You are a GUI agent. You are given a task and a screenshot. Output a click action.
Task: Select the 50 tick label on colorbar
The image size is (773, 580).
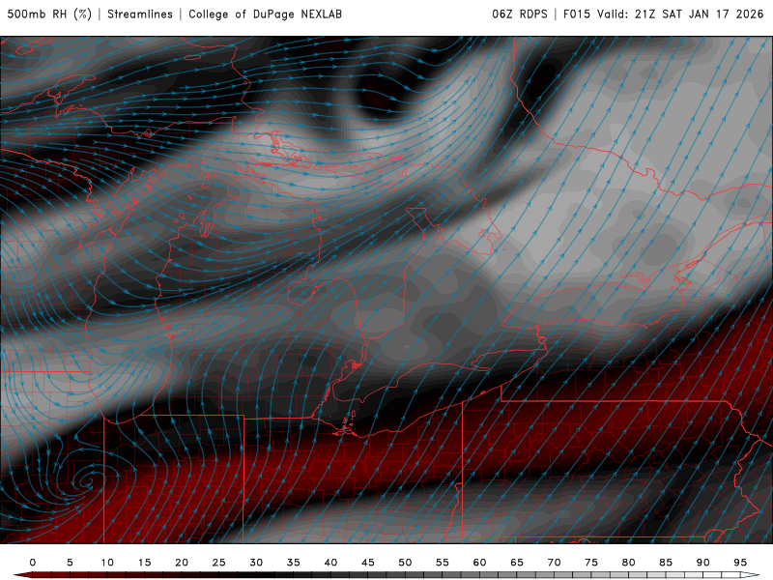(x=405, y=563)
